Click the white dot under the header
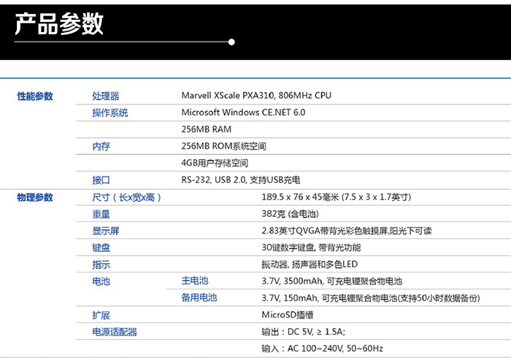The width and height of the screenshot is (511, 358). pos(231,42)
